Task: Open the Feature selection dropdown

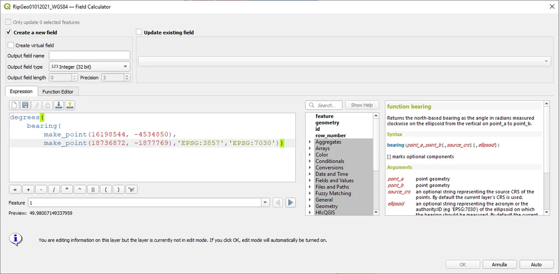Action: 265,203
